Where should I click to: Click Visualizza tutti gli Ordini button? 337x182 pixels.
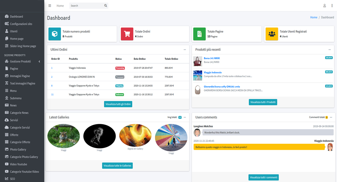coord(118,104)
